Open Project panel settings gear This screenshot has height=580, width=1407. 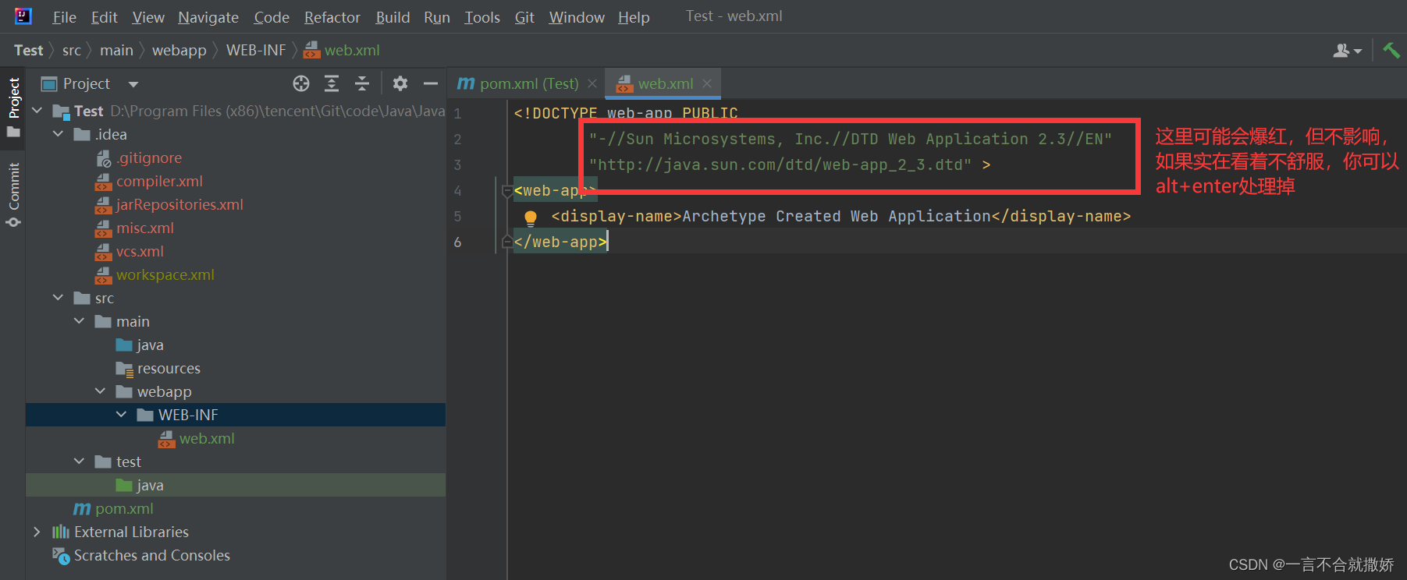(x=400, y=83)
